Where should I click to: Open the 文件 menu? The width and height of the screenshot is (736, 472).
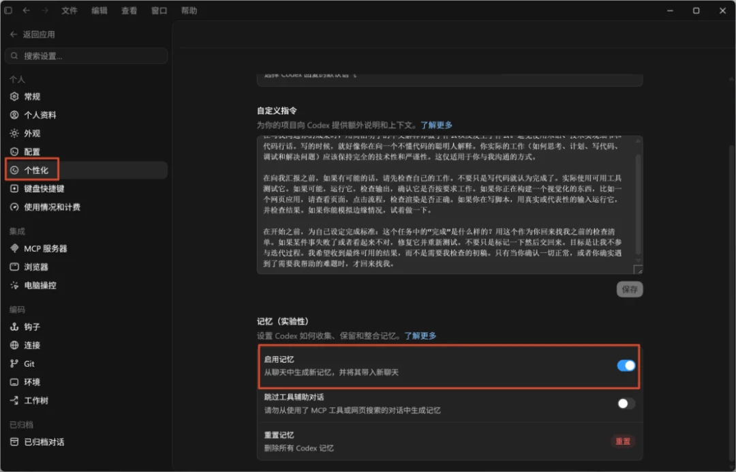pos(69,10)
